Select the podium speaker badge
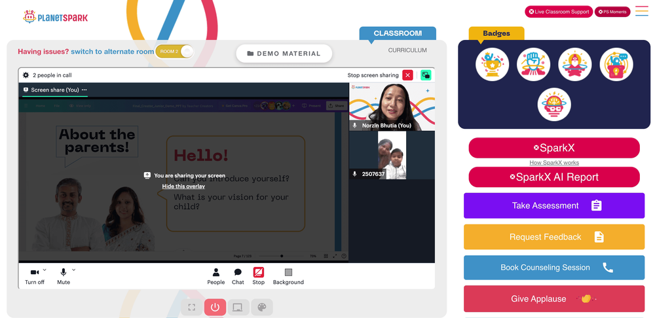The height and width of the screenshot is (318, 655). point(616,64)
